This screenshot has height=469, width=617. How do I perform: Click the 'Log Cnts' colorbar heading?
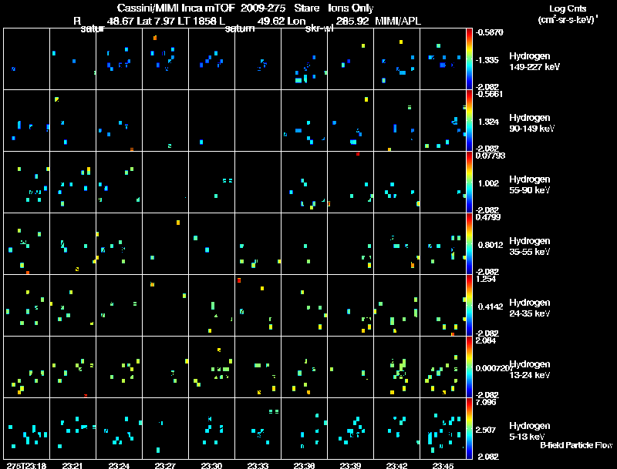[568, 8]
